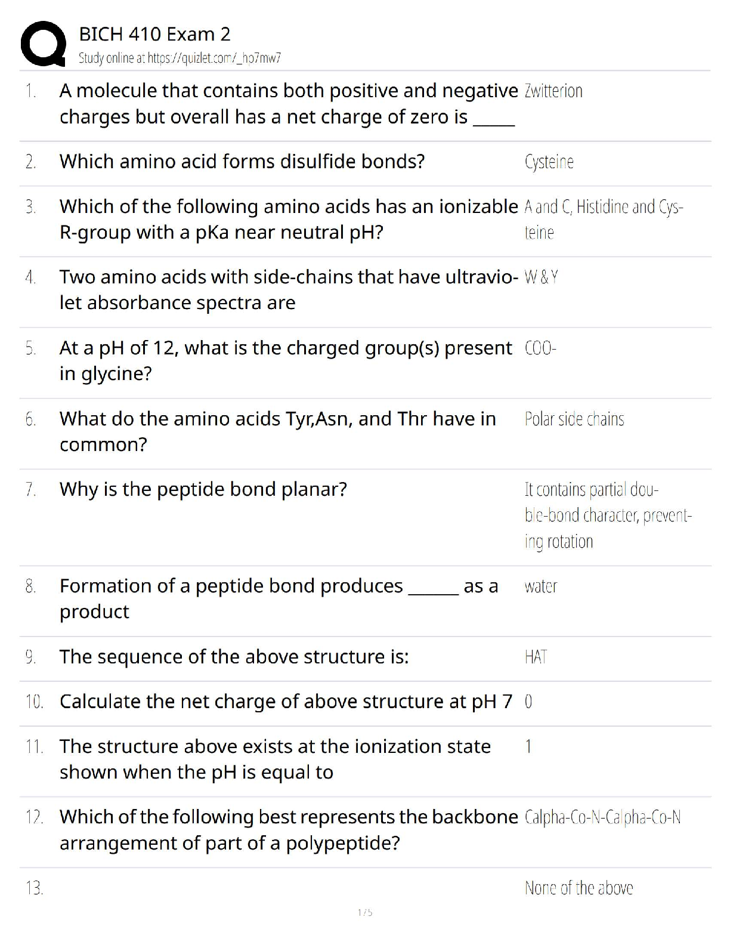The image size is (730, 945).
Task: Select the 'Calpha-Co-N-Calpha-Co-N' answer
Action: (602, 817)
